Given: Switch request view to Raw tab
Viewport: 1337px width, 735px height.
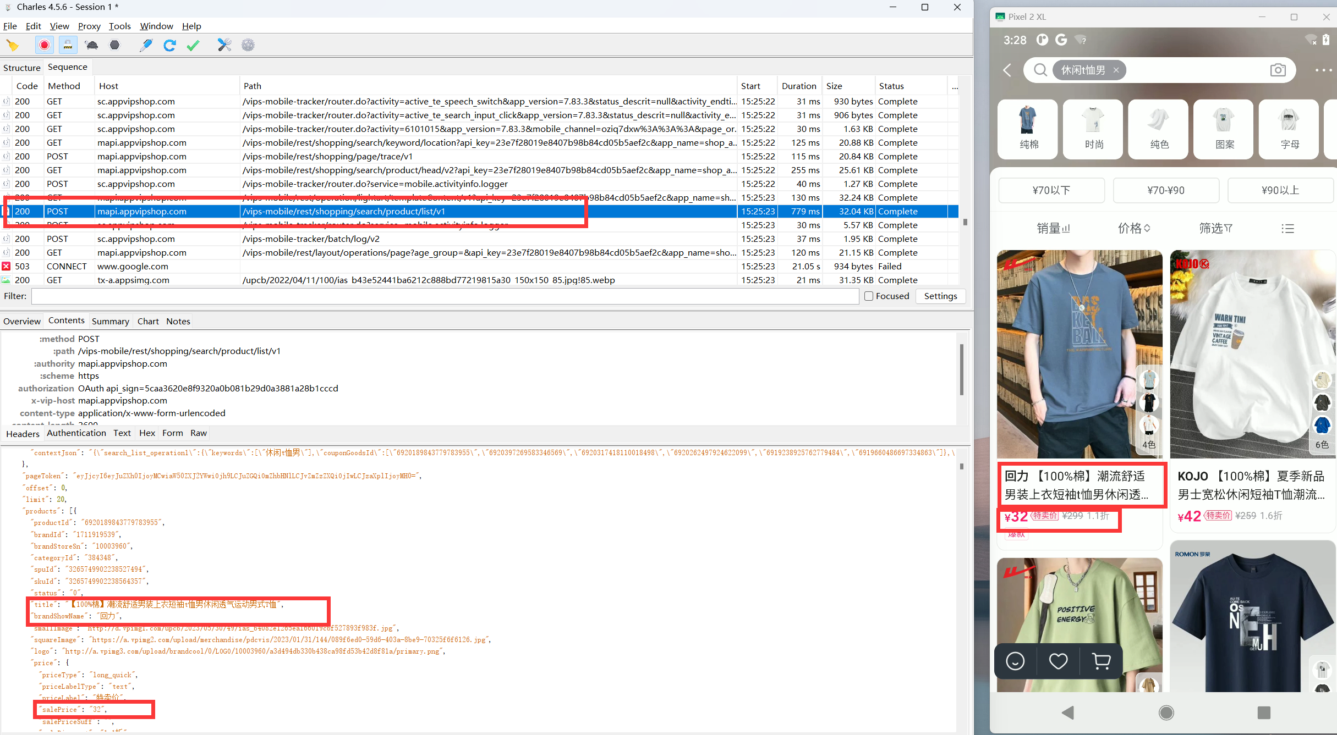Looking at the screenshot, I should point(199,433).
